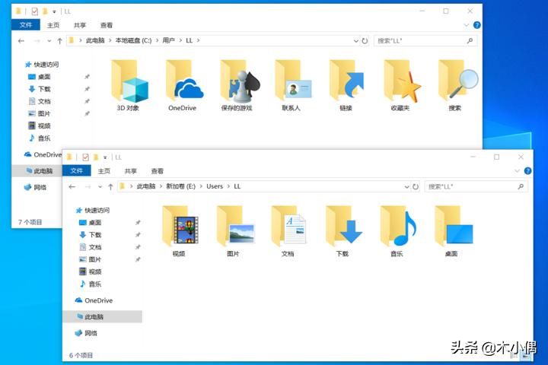Select 此电脑 in front window sidebar
The height and width of the screenshot is (365, 548).
tap(103, 317)
